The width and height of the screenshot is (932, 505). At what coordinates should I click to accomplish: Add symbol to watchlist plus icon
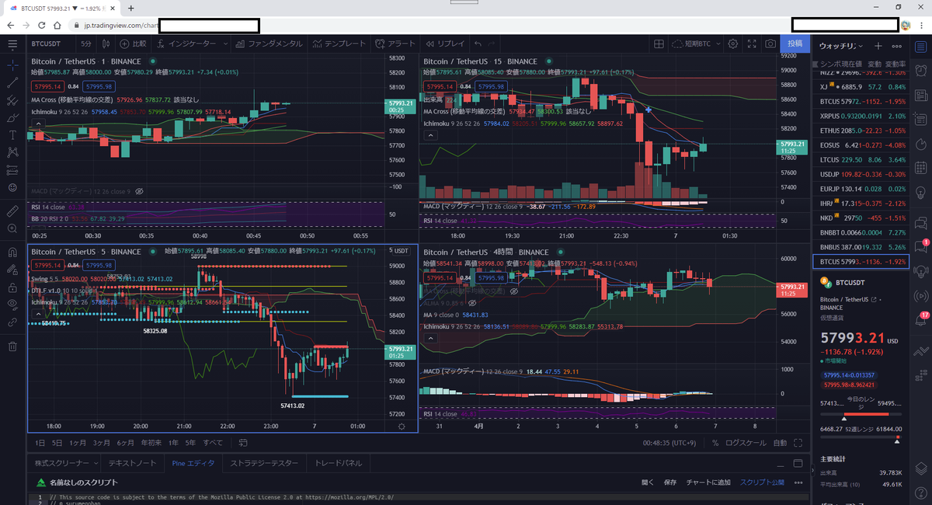pos(878,46)
